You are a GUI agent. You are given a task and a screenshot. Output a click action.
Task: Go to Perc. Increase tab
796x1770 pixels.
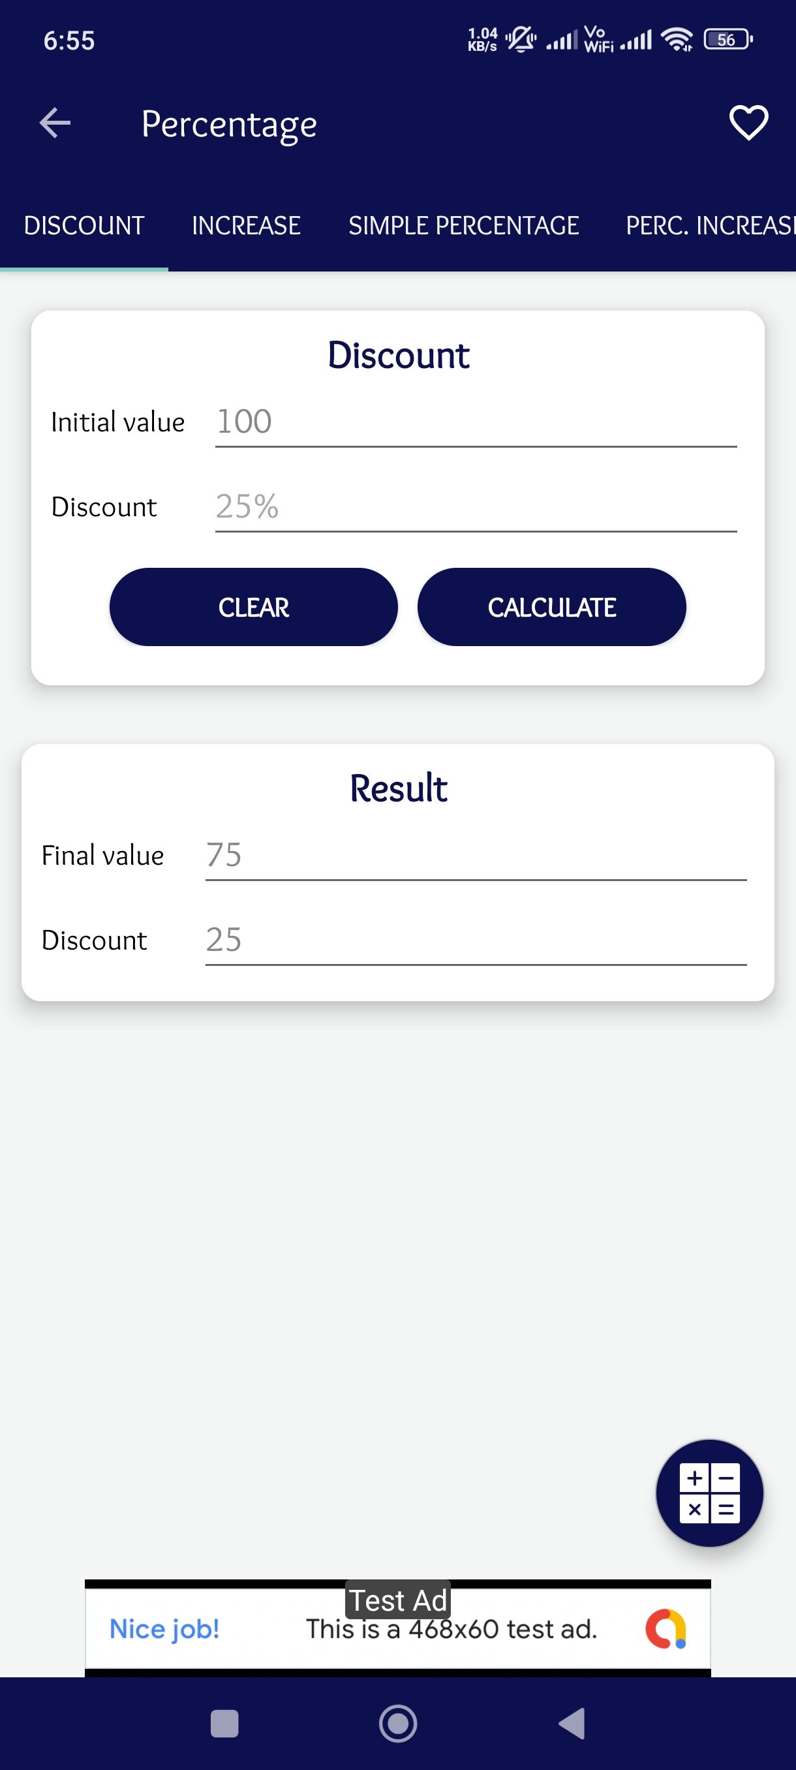[x=709, y=225]
